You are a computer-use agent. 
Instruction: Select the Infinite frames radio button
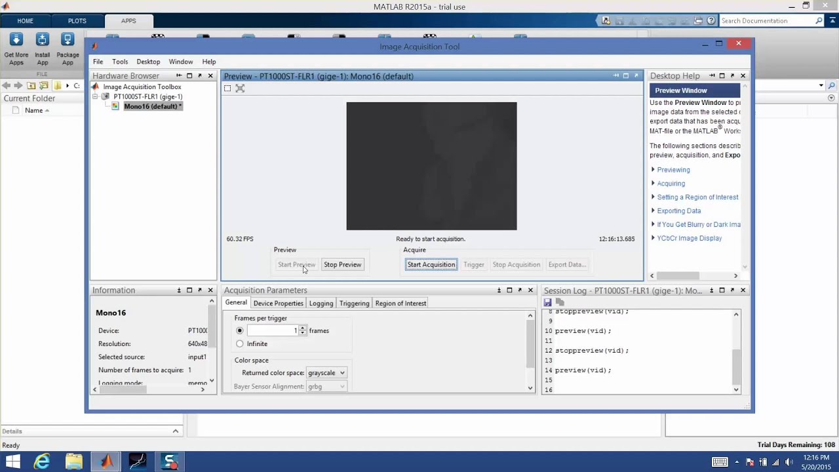tap(240, 344)
